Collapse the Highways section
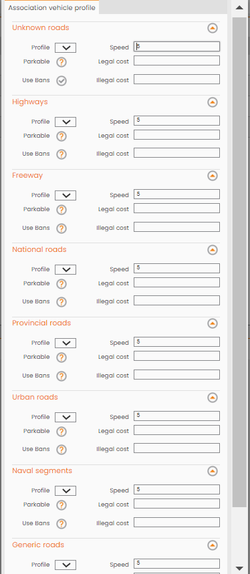Screen dimensions: 250x574 pos(213,102)
